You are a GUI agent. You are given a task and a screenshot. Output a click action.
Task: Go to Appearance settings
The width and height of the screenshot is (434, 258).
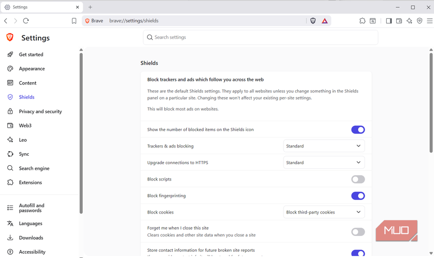coord(32,69)
